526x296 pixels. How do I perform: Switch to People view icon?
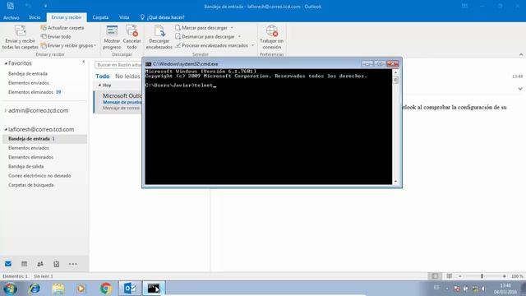(40, 264)
